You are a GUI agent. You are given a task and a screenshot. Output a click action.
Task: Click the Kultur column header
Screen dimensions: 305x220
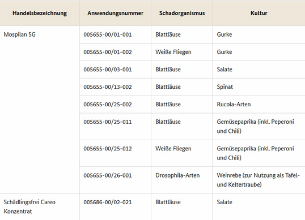pyautogui.click(x=259, y=13)
